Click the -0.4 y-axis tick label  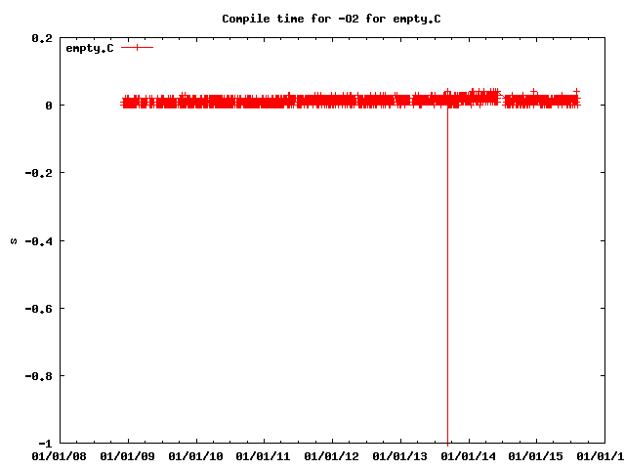pyautogui.click(x=39, y=240)
